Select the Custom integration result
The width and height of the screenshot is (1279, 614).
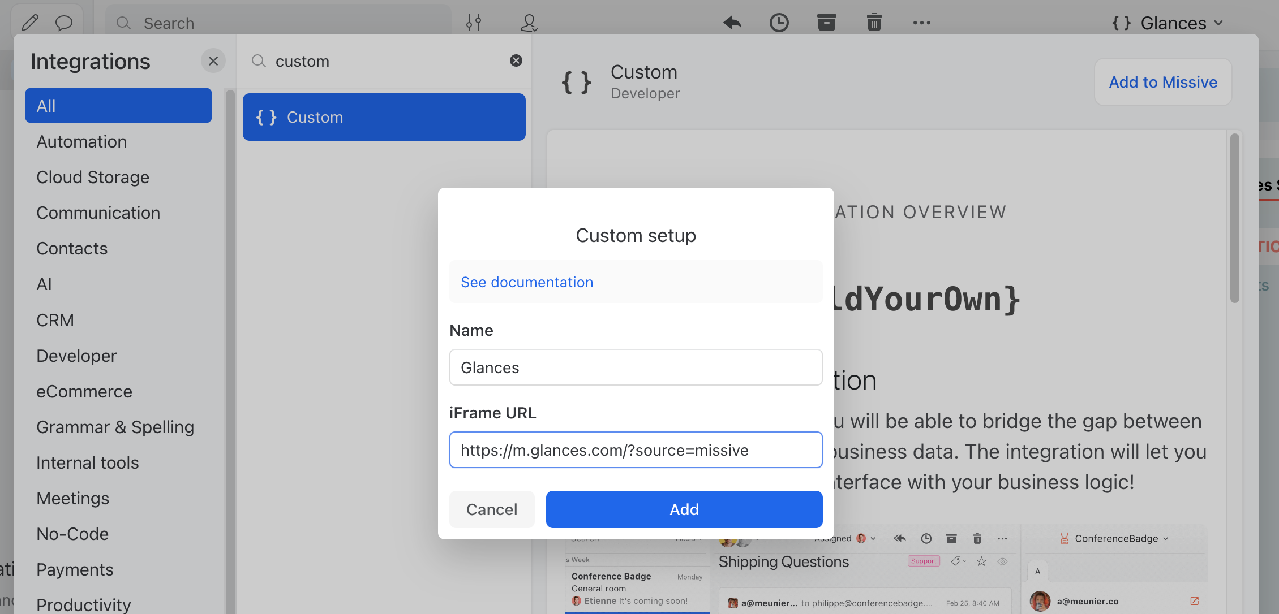click(384, 117)
